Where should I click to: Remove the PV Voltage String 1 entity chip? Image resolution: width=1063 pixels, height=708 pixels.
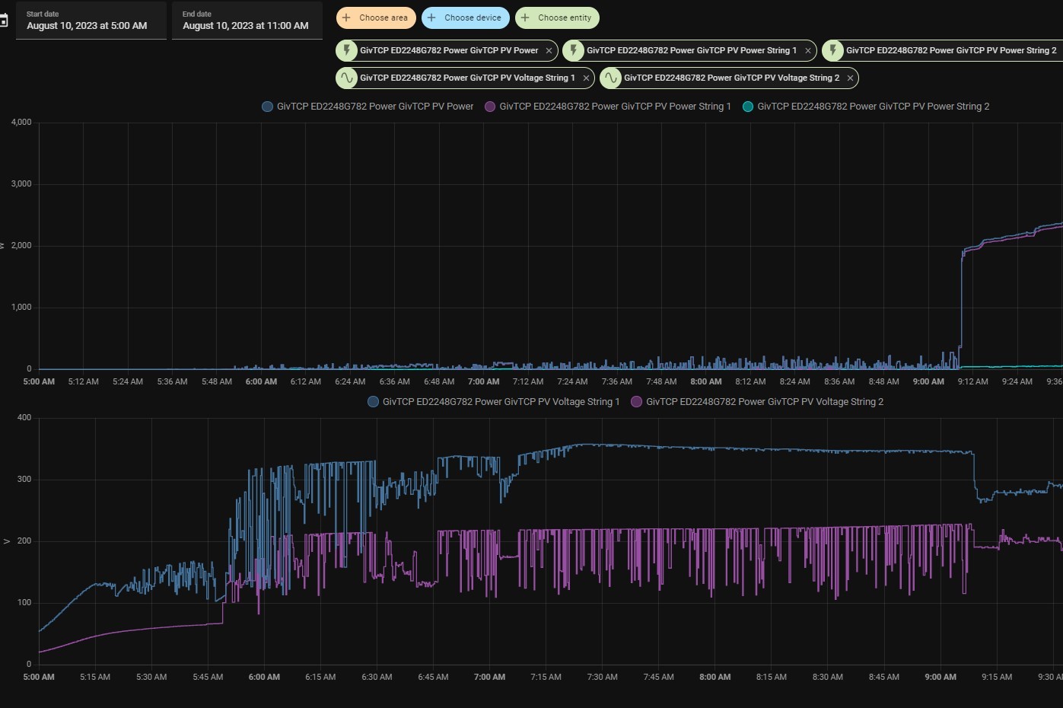(586, 78)
